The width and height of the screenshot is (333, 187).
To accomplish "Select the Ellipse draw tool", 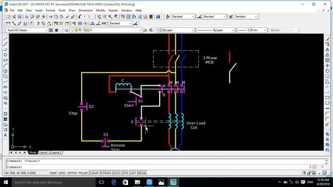I will tap(5, 87).
